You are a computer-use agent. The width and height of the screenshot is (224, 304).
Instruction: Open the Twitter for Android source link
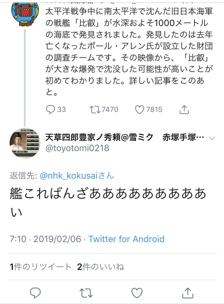126,239
